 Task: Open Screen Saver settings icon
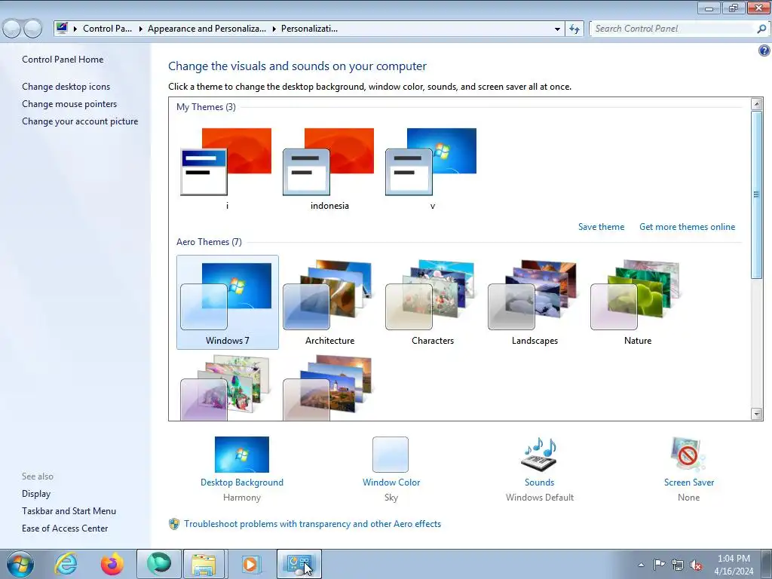[x=688, y=455]
